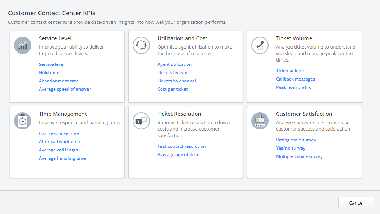This screenshot has width=380, height=214.
Task: Open Peak hour traffic
Action: [x=293, y=87]
